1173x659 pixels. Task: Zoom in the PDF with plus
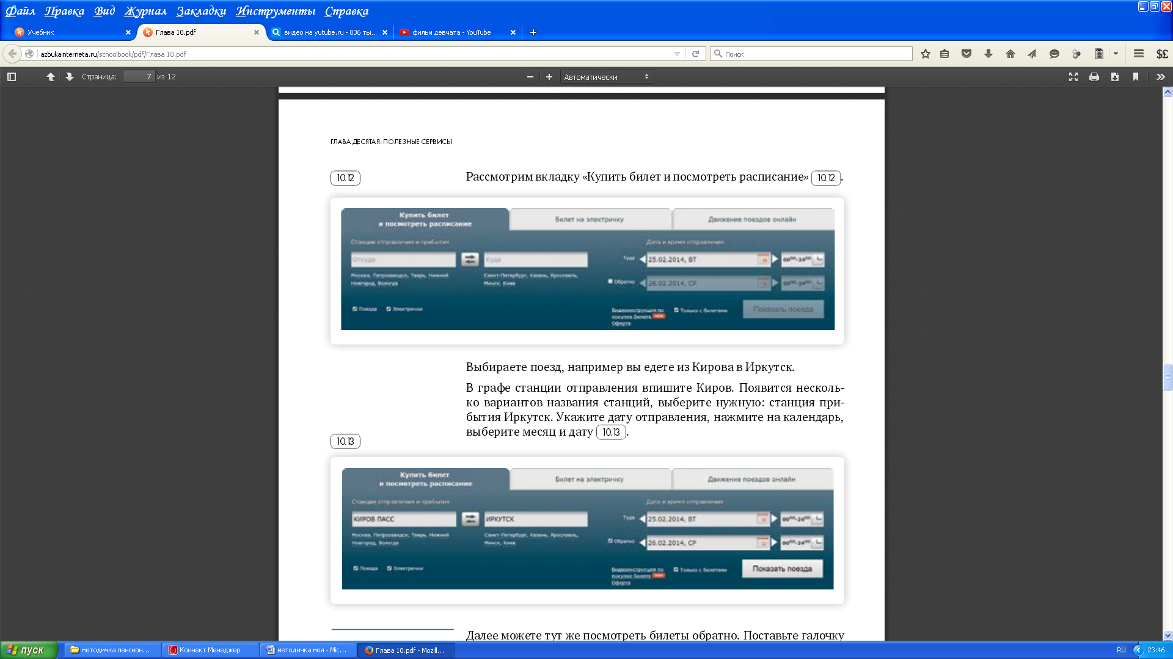[x=549, y=77]
